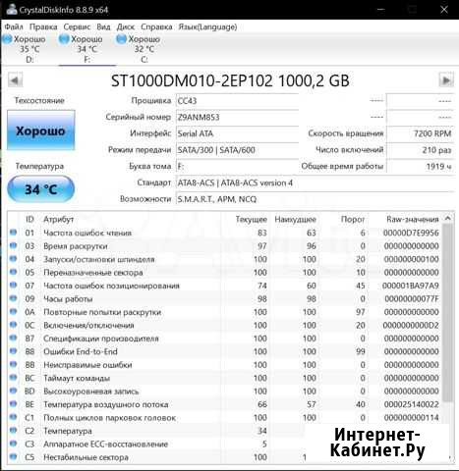Image resolution: width=459 pixels, height=471 pixels.
Task: Click status icon for attribute B7
Action: [x=13, y=338]
